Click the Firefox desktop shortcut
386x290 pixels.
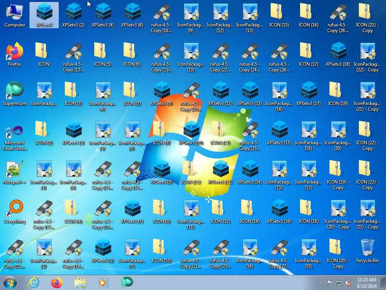point(15,54)
